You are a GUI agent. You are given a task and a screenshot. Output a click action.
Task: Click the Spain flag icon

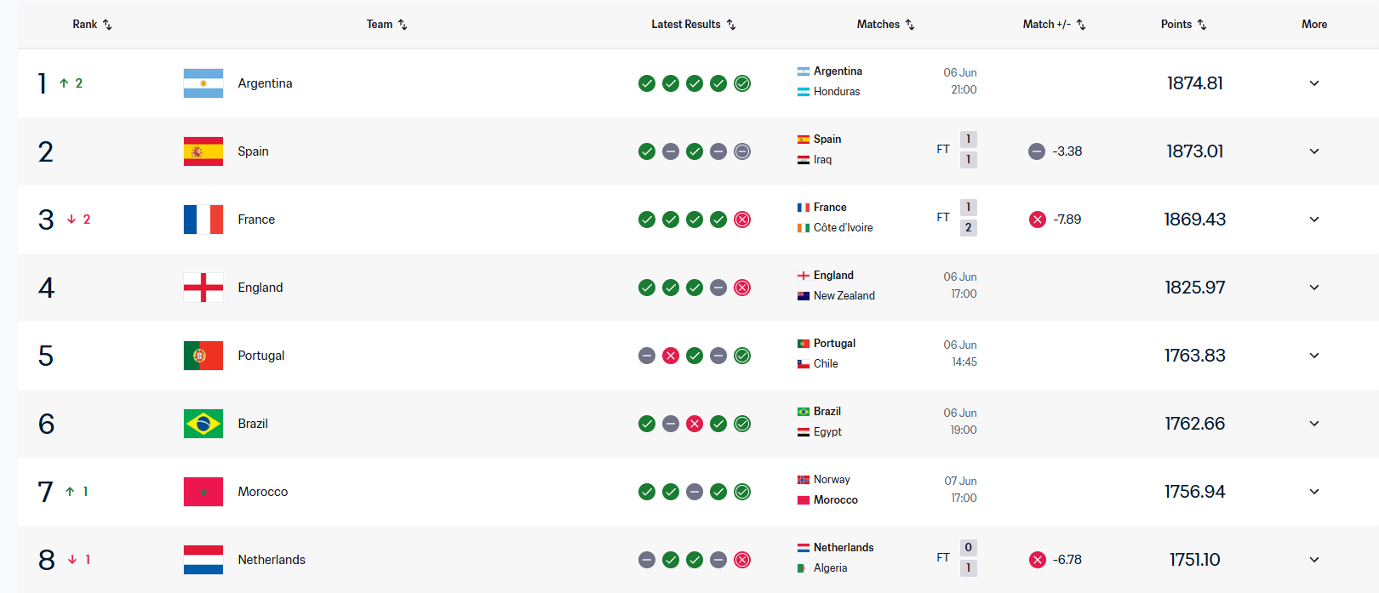pos(203,151)
